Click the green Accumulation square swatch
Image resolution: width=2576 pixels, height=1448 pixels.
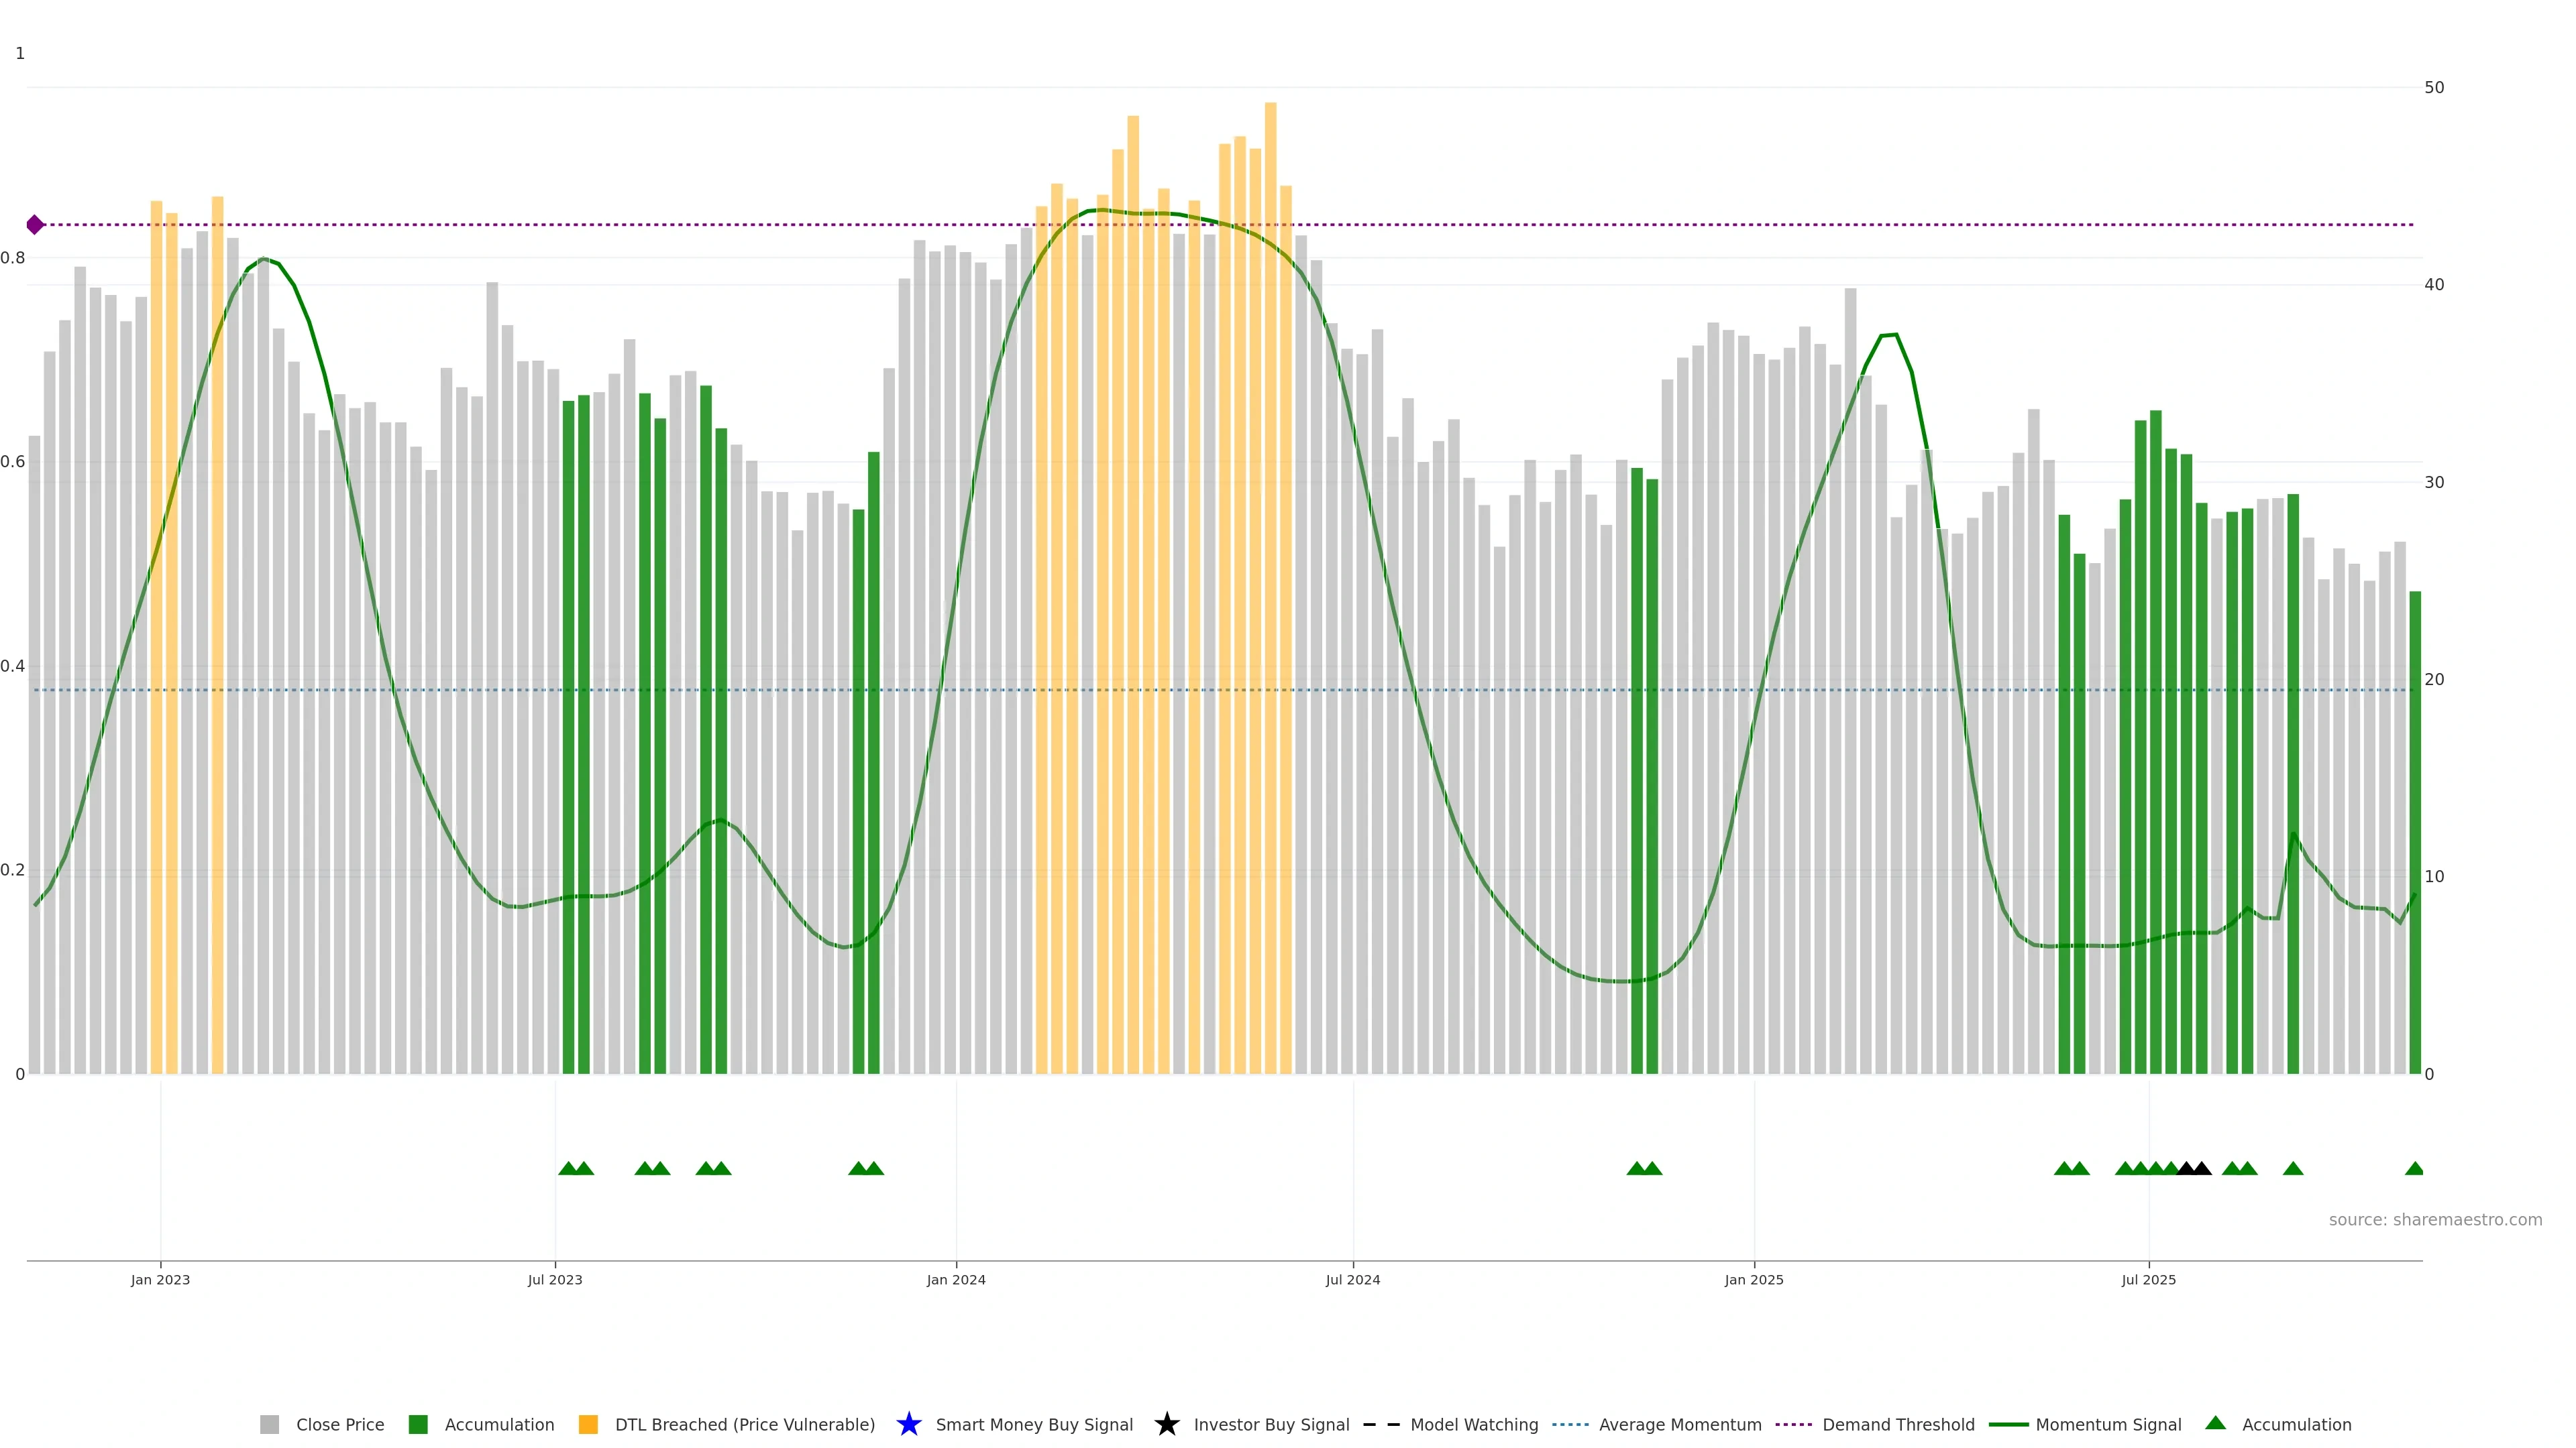point(418,1424)
